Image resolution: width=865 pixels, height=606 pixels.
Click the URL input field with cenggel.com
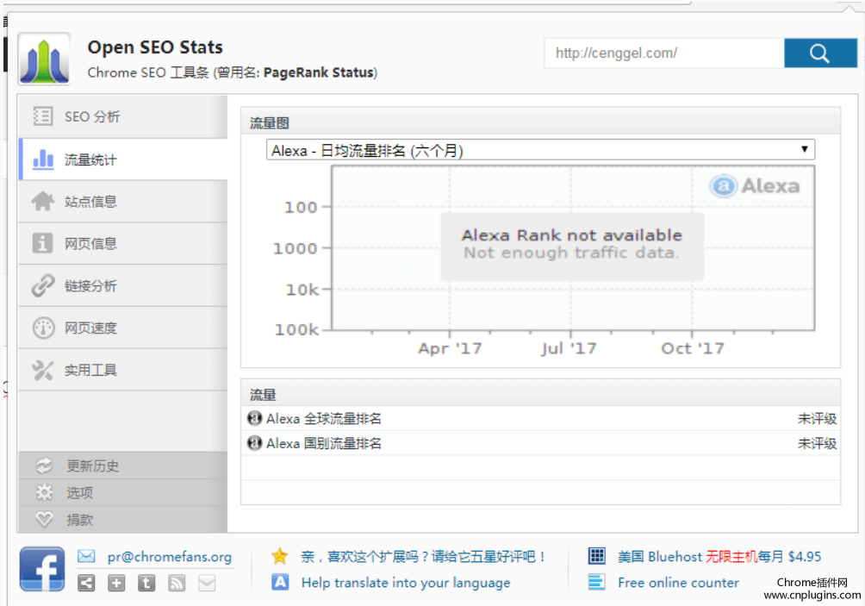pyautogui.click(x=664, y=53)
